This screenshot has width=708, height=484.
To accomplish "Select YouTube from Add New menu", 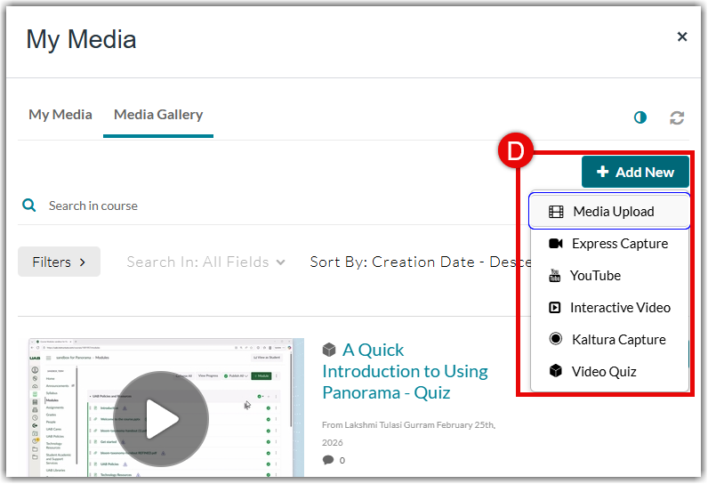I will (609, 276).
